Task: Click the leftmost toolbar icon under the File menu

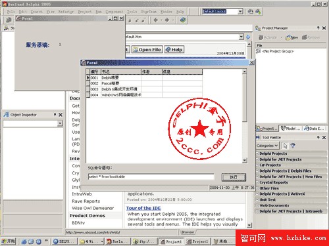Action: click(x=9, y=20)
